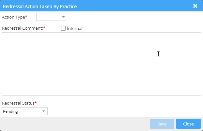Screen dimensions: 203x131
Task: Click the Redressal Status label
Action: click(x=18, y=103)
